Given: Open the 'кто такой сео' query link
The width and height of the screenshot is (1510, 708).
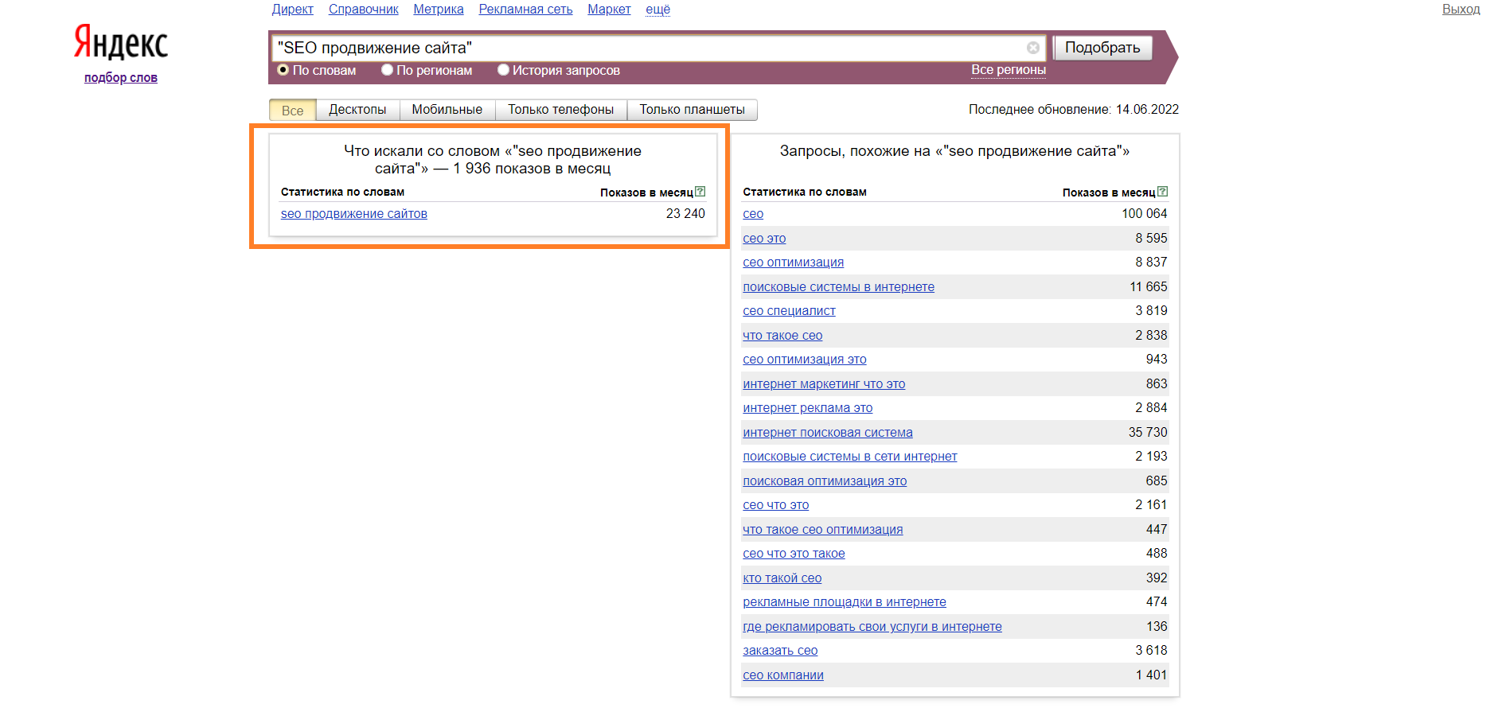Looking at the screenshot, I should 782,578.
